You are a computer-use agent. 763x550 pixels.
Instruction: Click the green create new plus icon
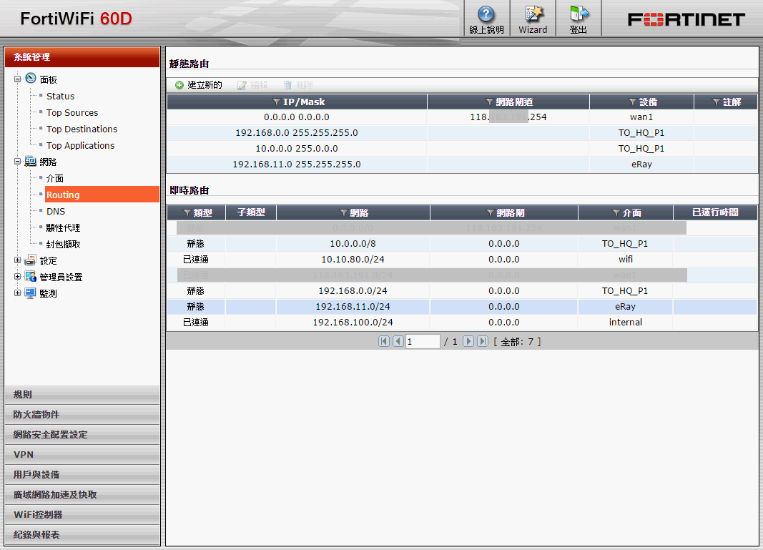[179, 85]
